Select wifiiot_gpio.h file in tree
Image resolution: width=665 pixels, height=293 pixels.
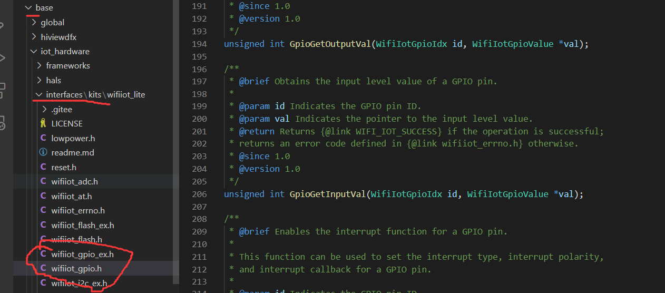[76, 269]
